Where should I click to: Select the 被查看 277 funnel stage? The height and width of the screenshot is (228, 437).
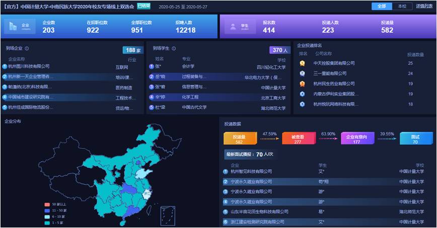click(x=297, y=139)
